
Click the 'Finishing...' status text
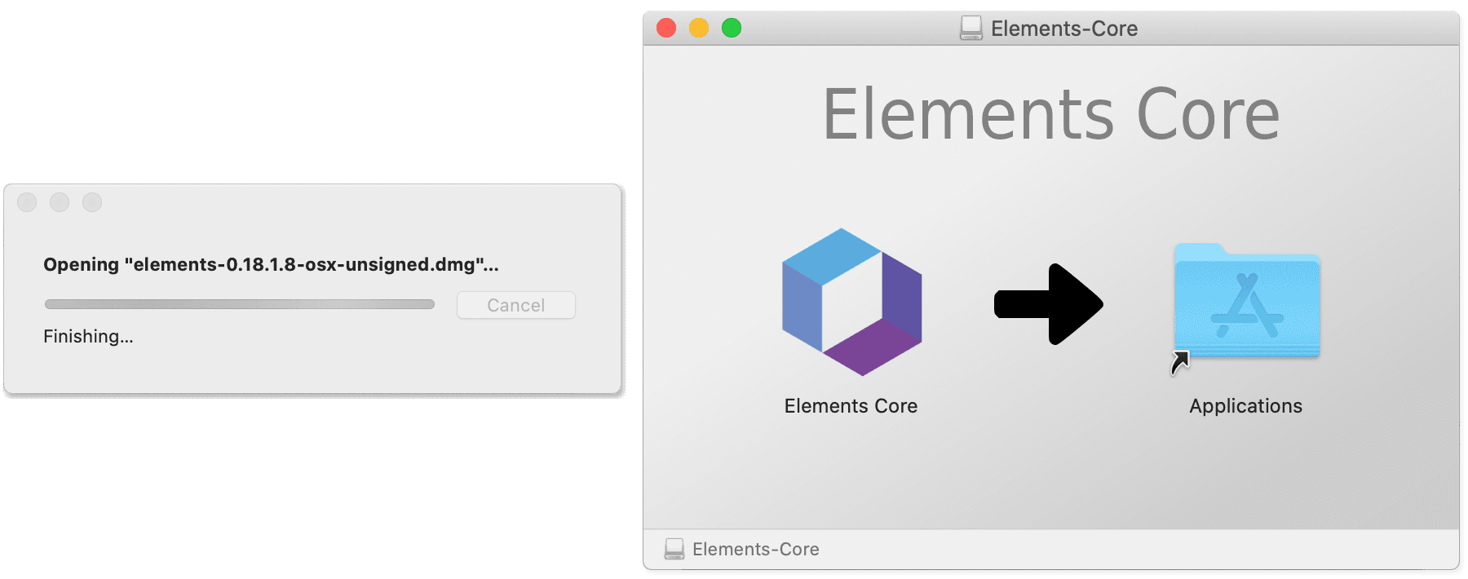click(x=88, y=336)
